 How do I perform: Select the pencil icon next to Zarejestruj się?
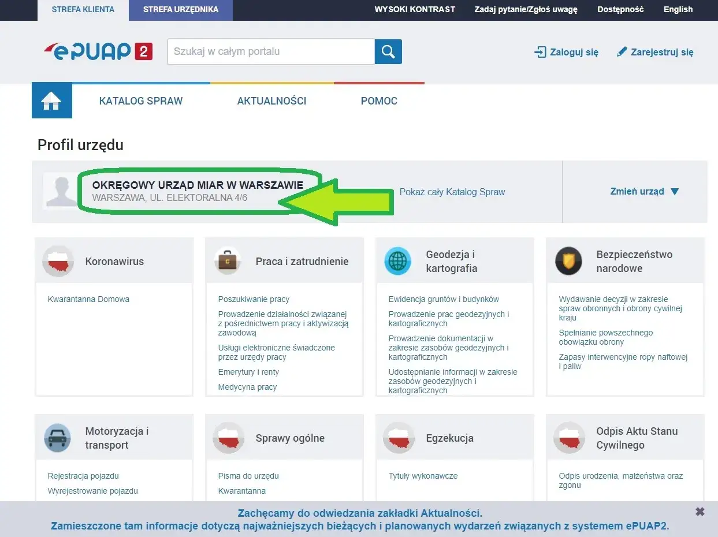(622, 51)
